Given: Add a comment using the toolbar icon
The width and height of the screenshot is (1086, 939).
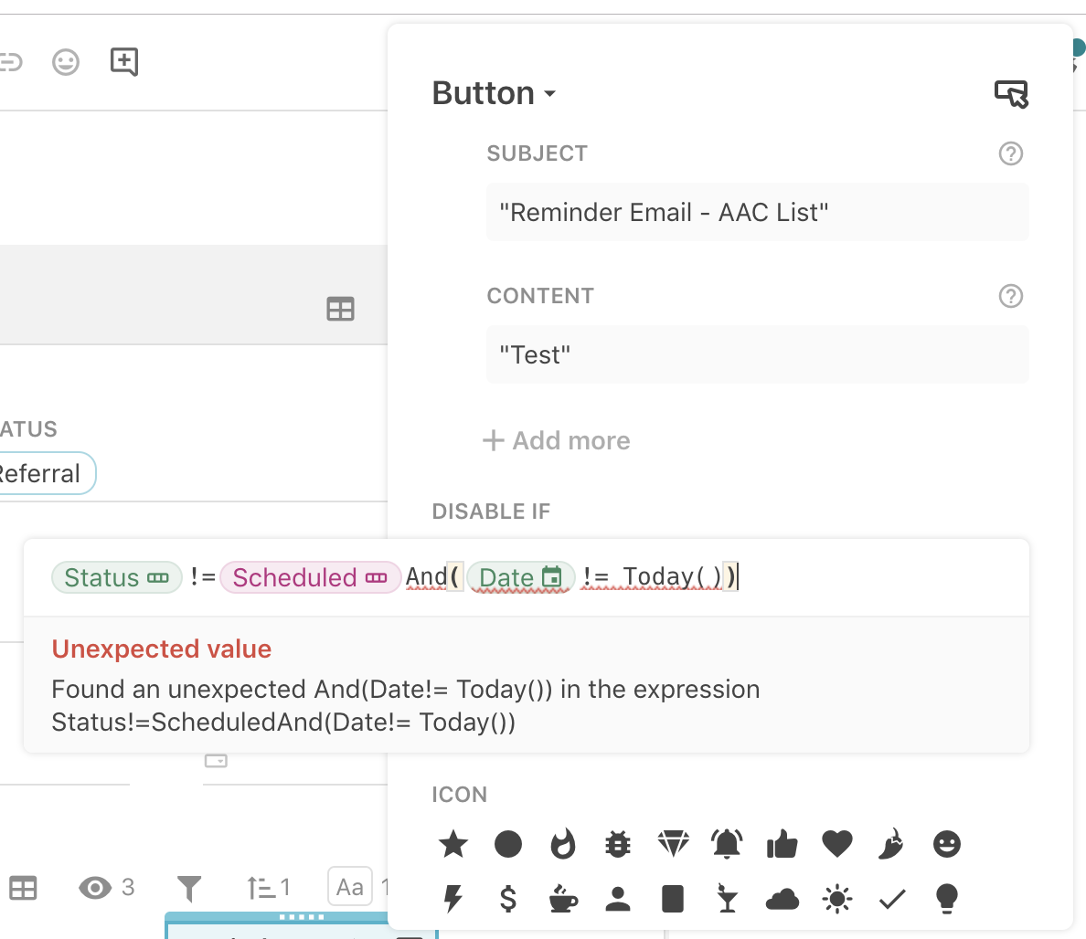Looking at the screenshot, I should click(123, 62).
